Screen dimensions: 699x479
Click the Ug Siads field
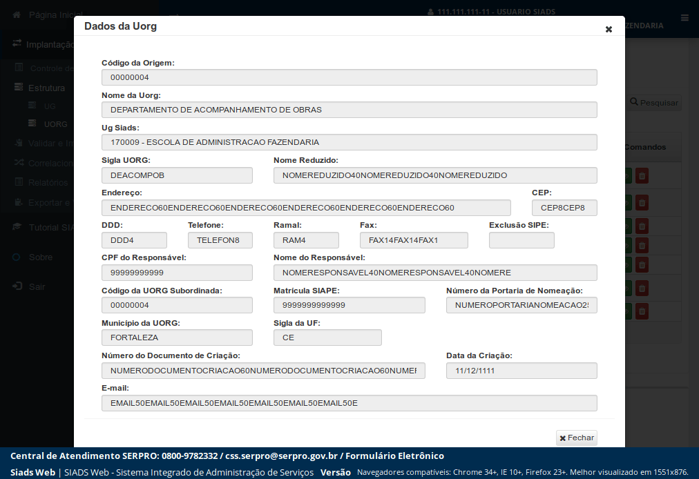click(x=349, y=142)
